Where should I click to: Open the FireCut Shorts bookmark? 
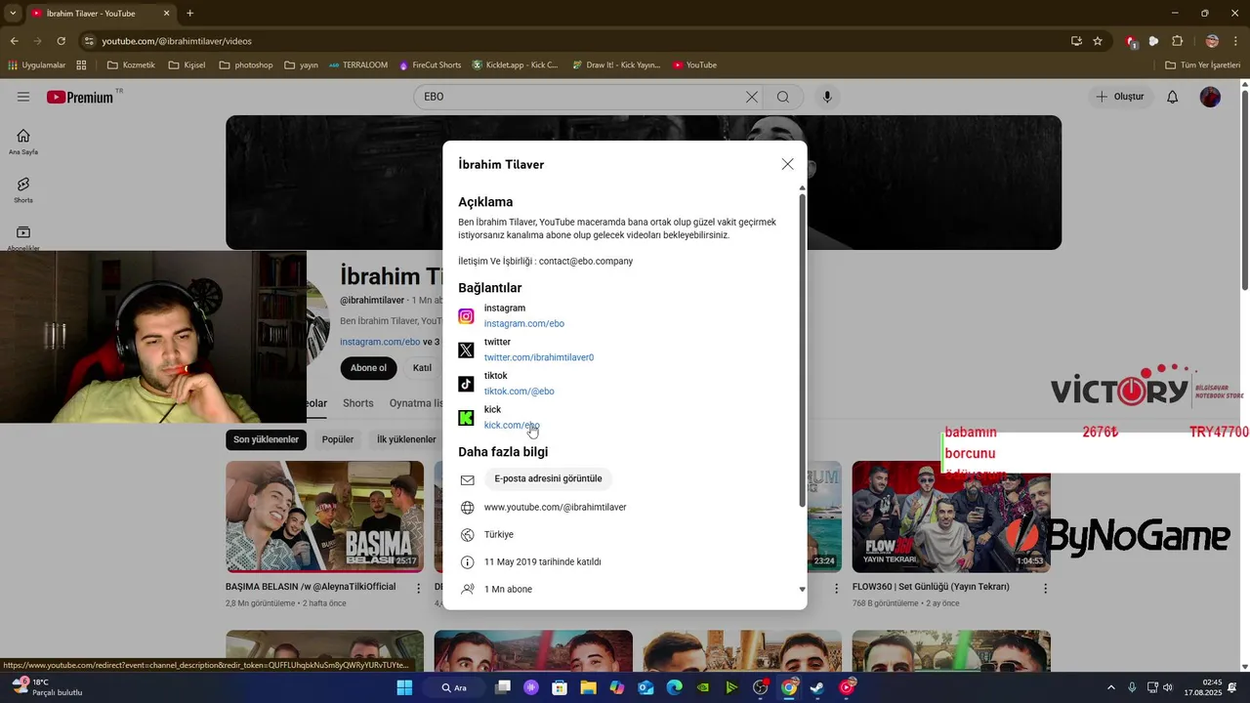tap(430, 65)
